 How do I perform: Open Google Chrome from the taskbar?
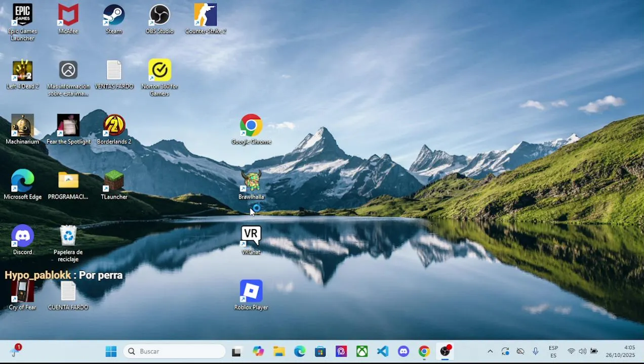point(424,351)
